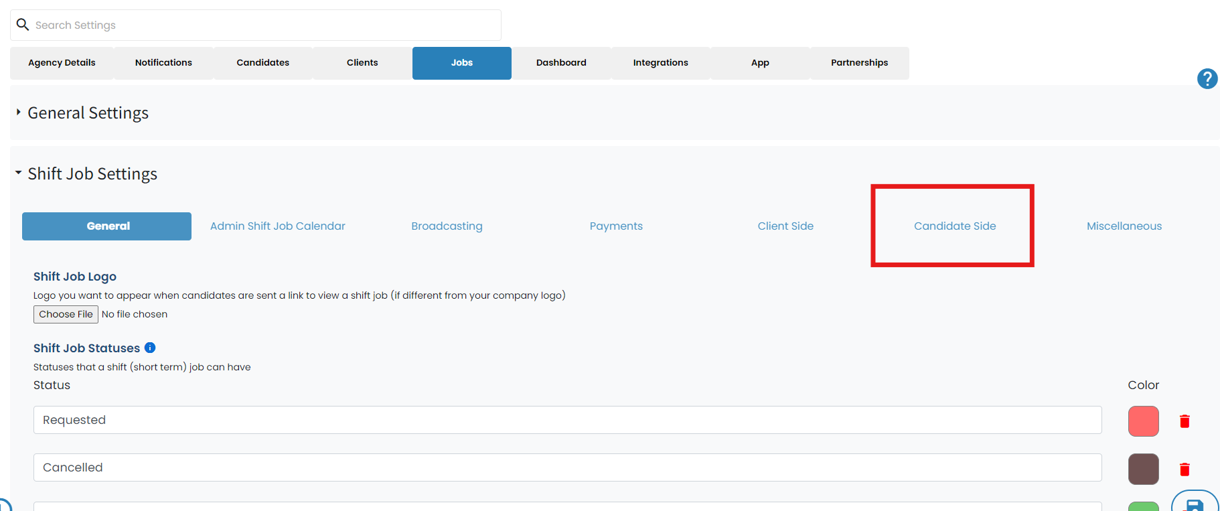Image resolution: width=1220 pixels, height=511 pixels.
Task: Change the Cancelled status brown color swatch
Action: [1143, 469]
